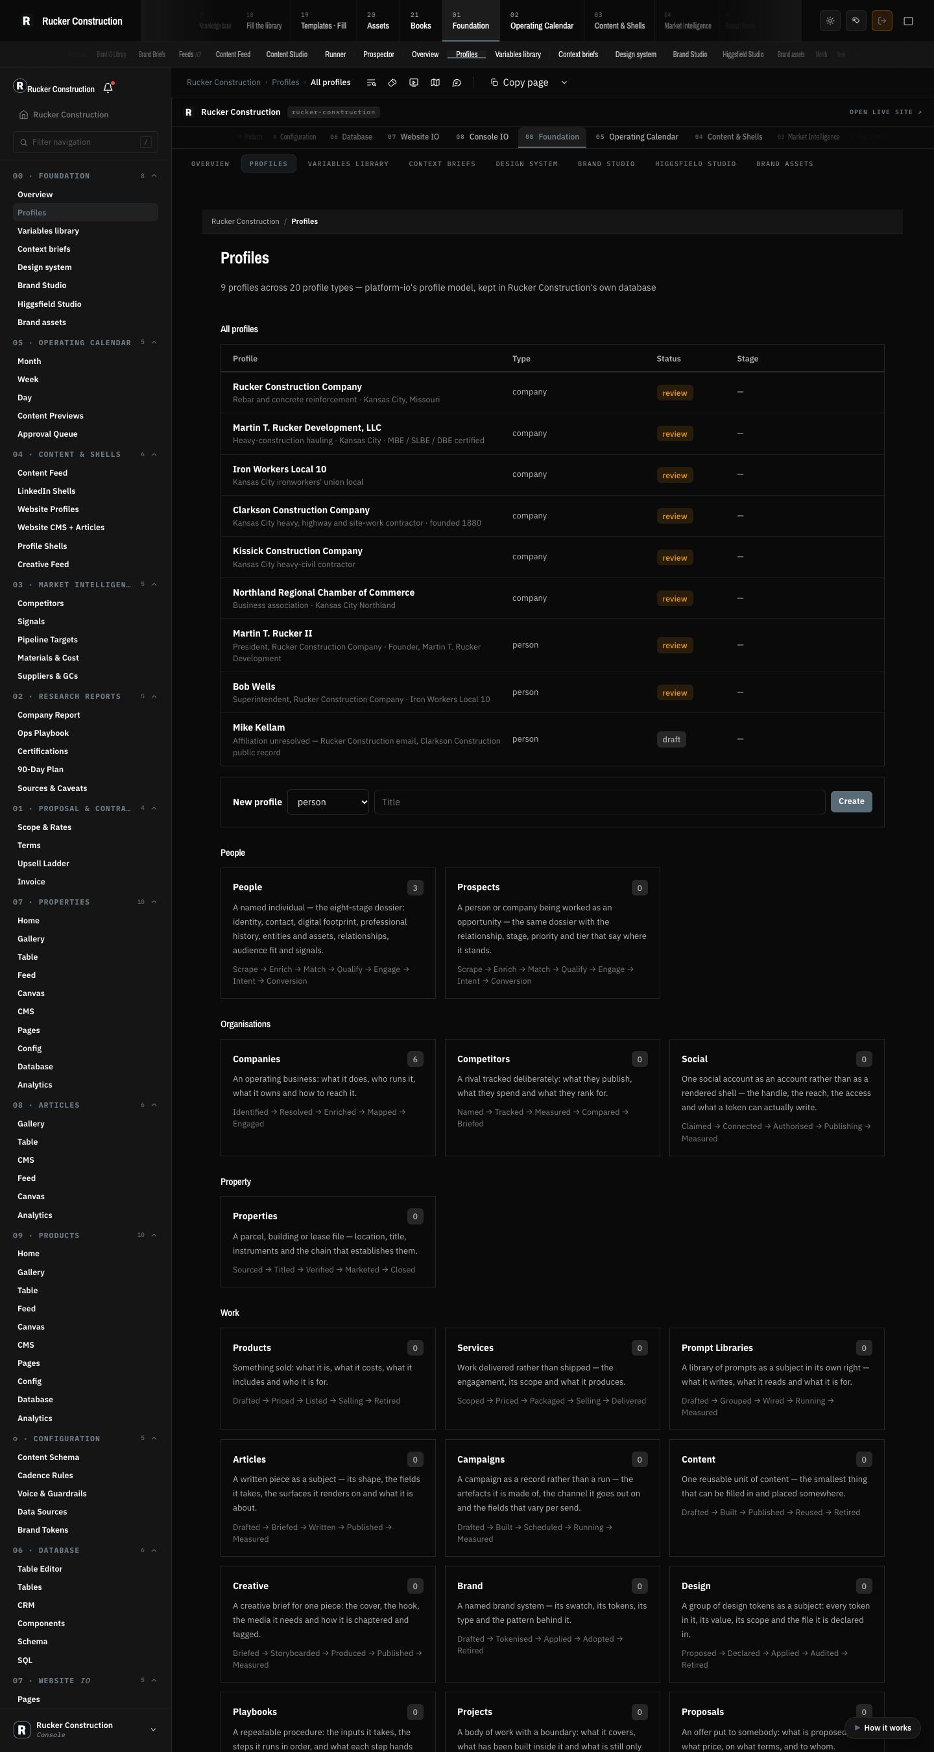This screenshot has width=934, height=1752.
Task: Open the Prospects profile type card
Action: tap(552, 933)
